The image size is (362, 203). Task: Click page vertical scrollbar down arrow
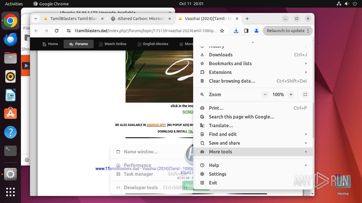click(x=312, y=194)
